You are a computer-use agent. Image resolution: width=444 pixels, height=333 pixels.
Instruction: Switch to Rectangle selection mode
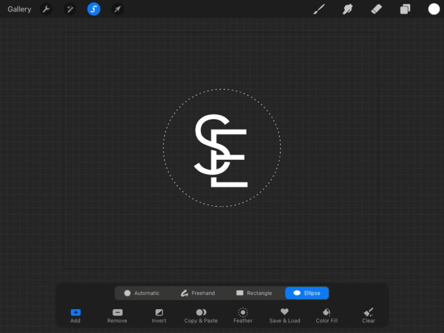click(254, 292)
